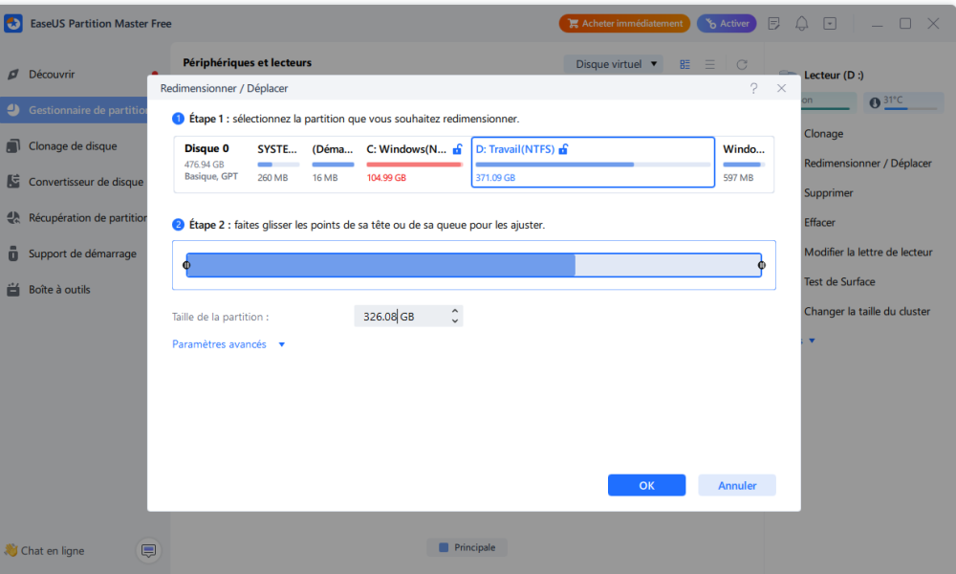Select the C: Windows 104.99 GB partition
Image resolution: width=956 pixels, height=574 pixels.
(x=414, y=165)
